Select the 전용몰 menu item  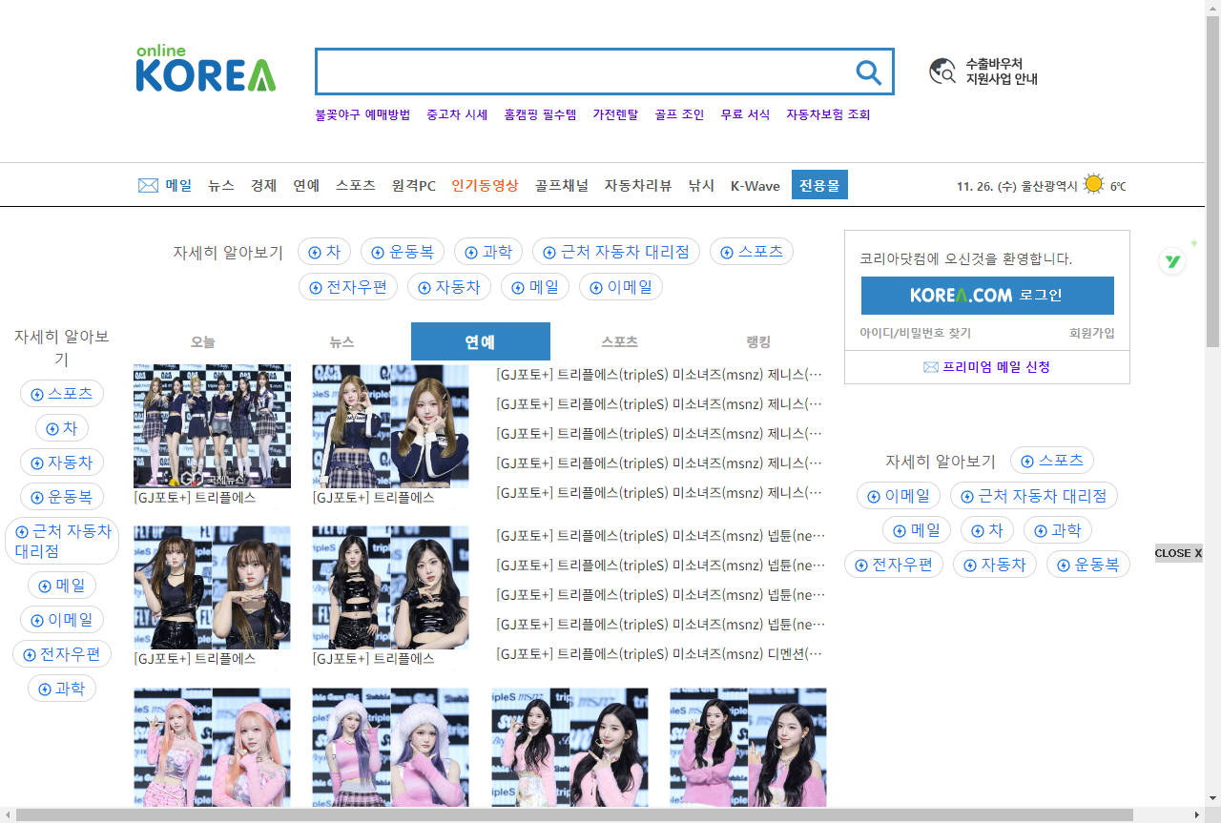pyautogui.click(x=819, y=185)
